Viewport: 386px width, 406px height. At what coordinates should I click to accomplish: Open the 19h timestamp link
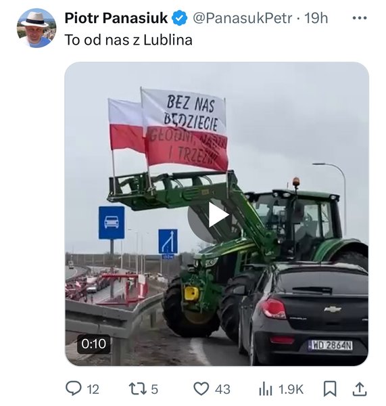316,18
